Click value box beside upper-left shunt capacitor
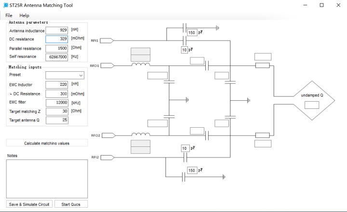The image size is (347, 212). point(158,76)
